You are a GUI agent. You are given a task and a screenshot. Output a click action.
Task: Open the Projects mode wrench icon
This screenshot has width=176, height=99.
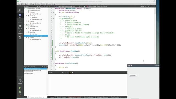(20, 32)
